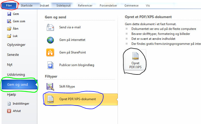Click the Gem som save-as icon
Screen dimensions: 201x124
tap(9, 21)
